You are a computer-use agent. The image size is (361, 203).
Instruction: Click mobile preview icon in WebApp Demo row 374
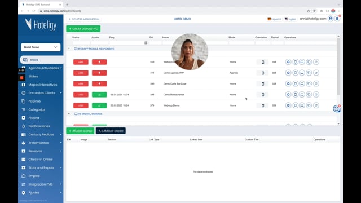[295, 105]
